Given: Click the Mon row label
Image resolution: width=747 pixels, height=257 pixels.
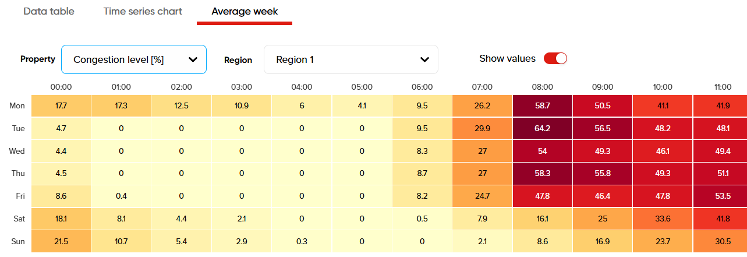Looking at the screenshot, I should [x=16, y=105].
